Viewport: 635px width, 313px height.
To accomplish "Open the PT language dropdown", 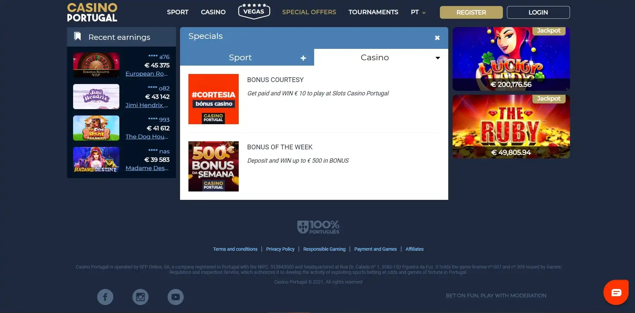I will click(418, 12).
